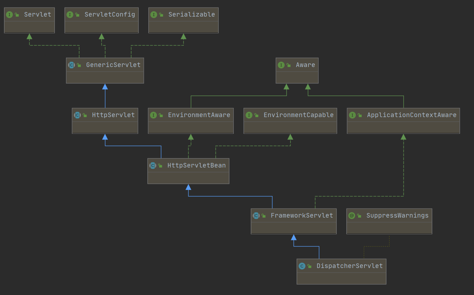Screen dimensions: 474x295
Task: Click the class icon on GenericServlet
Action: click(x=71, y=65)
